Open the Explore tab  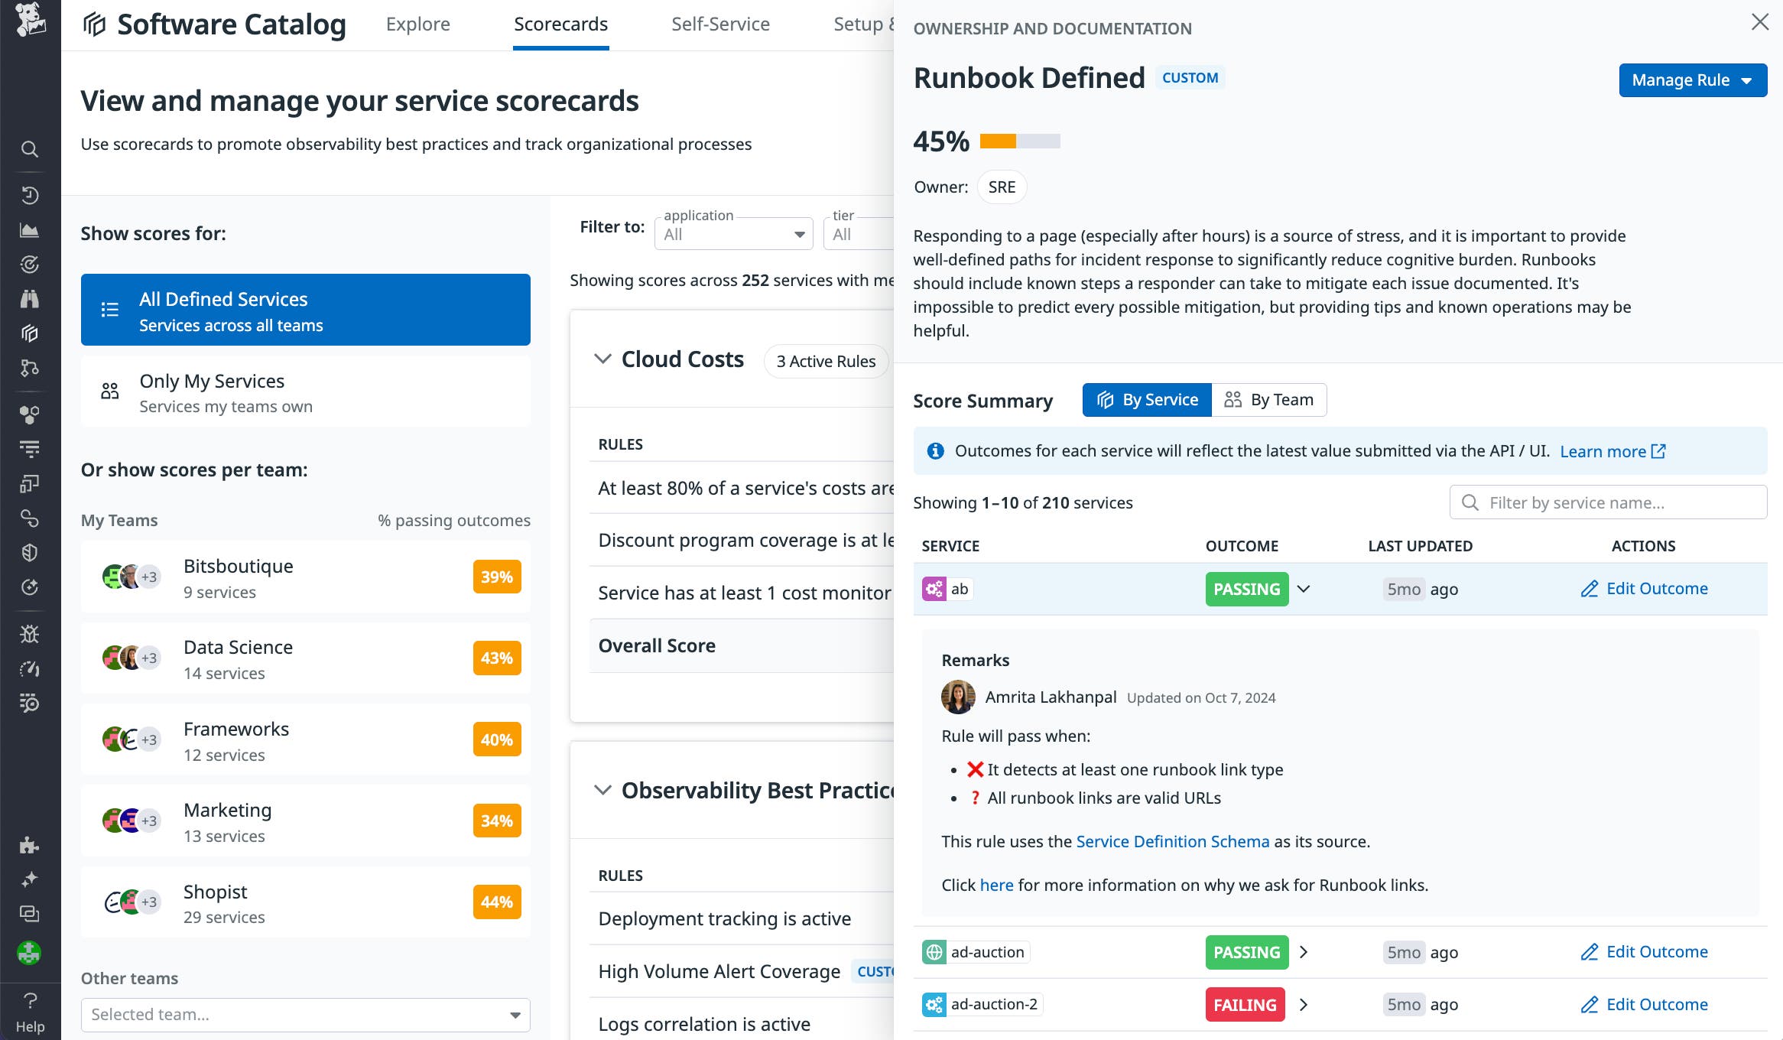point(417,24)
